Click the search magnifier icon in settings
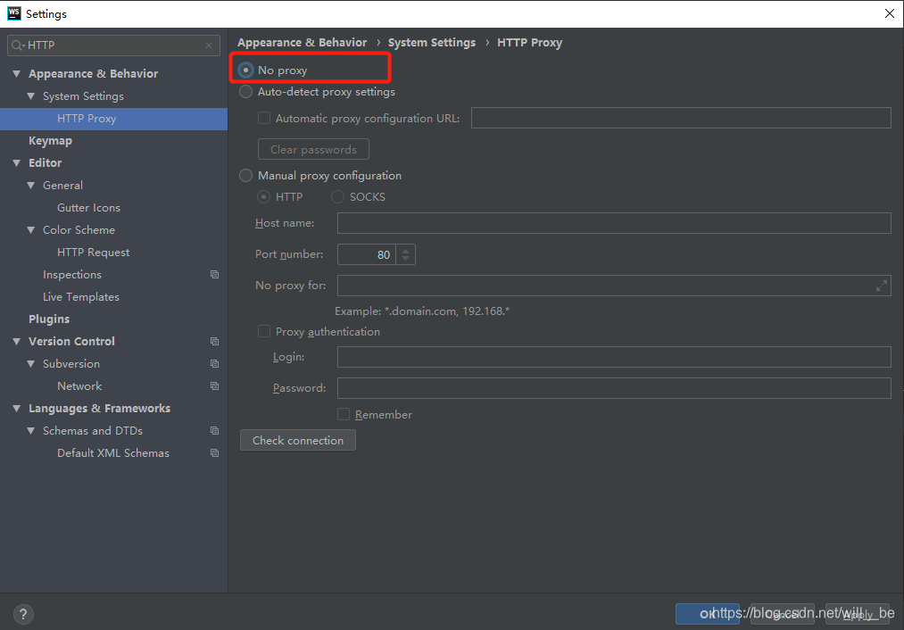 17,45
